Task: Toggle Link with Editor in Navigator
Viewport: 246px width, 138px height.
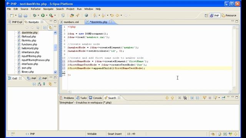Action: [x=50, y=28]
